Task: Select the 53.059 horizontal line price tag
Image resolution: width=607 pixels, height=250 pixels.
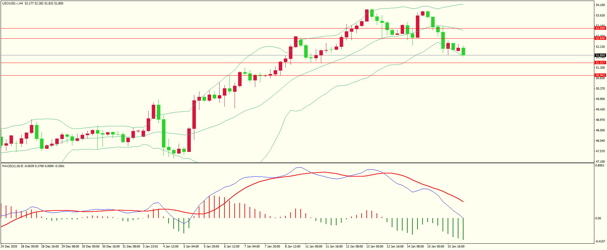Action: click(x=600, y=28)
